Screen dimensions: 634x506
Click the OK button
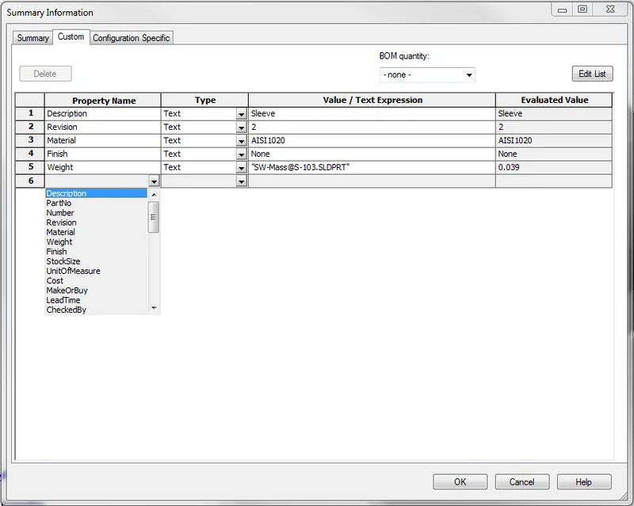click(460, 481)
